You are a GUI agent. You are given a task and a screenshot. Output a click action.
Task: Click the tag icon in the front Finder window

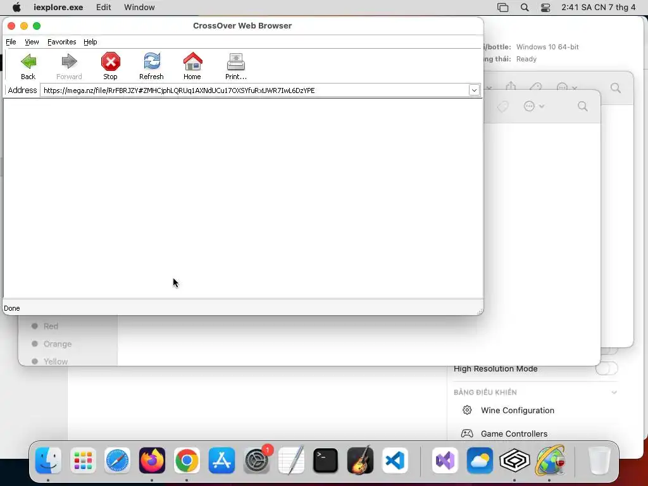click(x=502, y=106)
